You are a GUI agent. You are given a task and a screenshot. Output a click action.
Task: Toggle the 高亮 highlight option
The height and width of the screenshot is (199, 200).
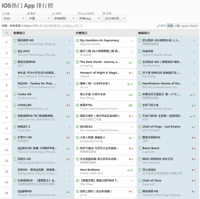pos(161,26)
